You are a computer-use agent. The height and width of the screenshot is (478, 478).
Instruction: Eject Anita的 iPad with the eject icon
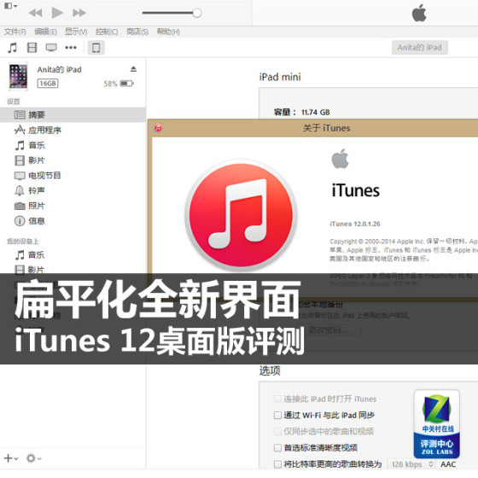click(133, 69)
